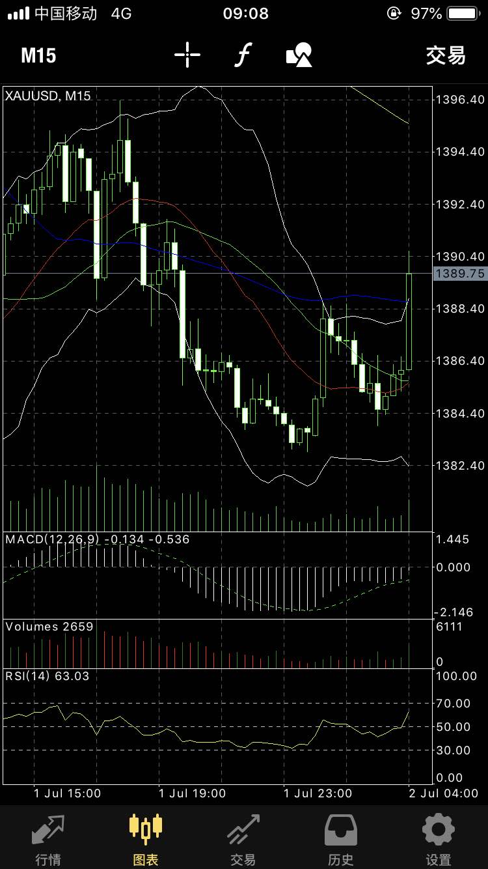Tap the MACD(12,26,9) indicator label

click(97, 539)
